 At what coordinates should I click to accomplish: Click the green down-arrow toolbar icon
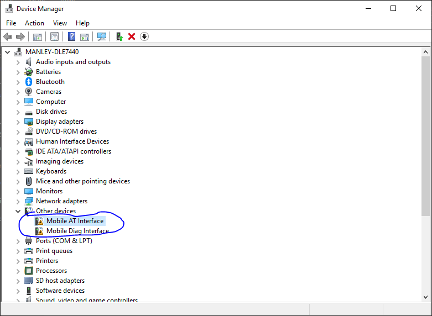(x=144, y=36)
